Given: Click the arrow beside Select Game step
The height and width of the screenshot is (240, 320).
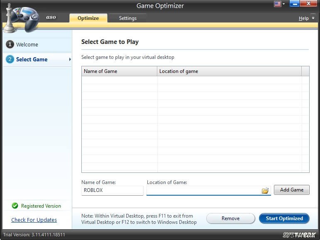Looking at the screenshot, I should point(70,59).
